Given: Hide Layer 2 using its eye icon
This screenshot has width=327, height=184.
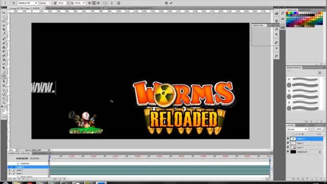Looking at the screenshot, I should 288,143.
